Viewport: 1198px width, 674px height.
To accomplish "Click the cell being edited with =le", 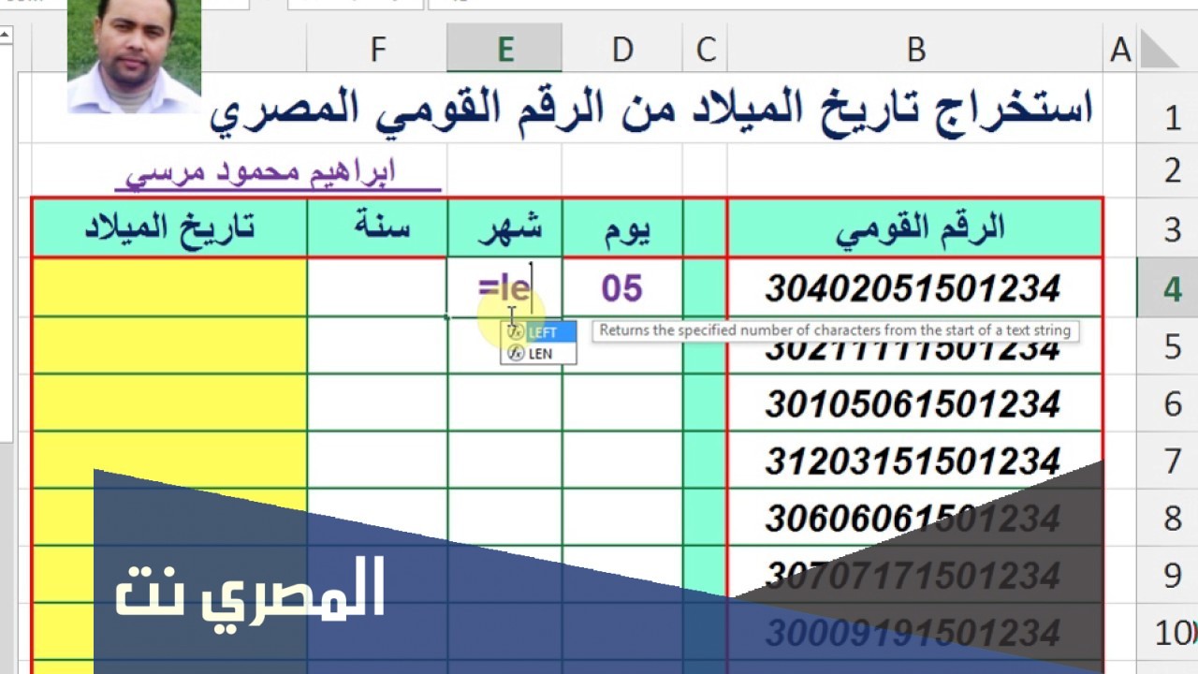I will tap(504, 289).
